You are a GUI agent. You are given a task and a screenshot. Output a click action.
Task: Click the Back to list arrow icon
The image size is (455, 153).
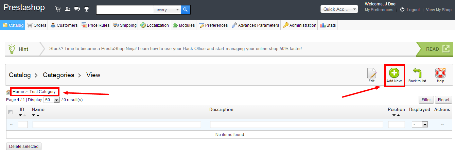click(417, 73)
